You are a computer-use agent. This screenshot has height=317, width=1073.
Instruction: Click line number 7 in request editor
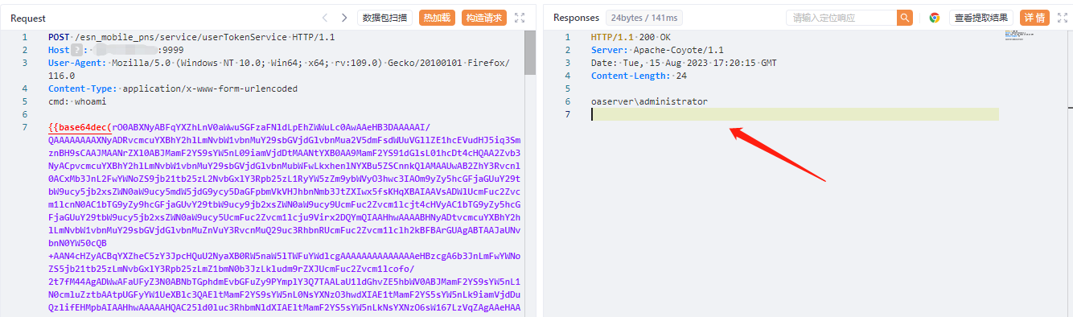(24, 127)
